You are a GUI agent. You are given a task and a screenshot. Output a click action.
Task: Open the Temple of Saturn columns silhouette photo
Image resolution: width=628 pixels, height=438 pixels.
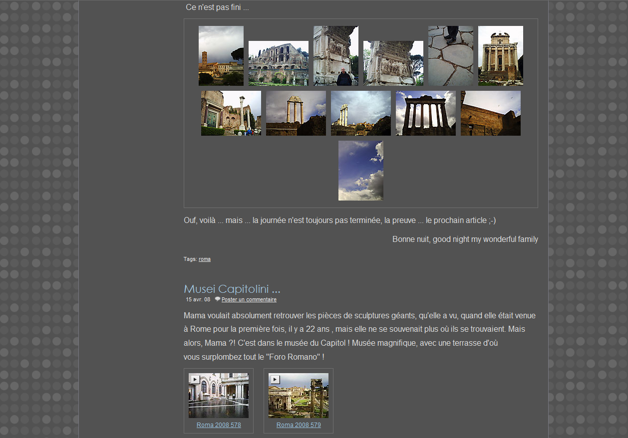pos(426,113)
